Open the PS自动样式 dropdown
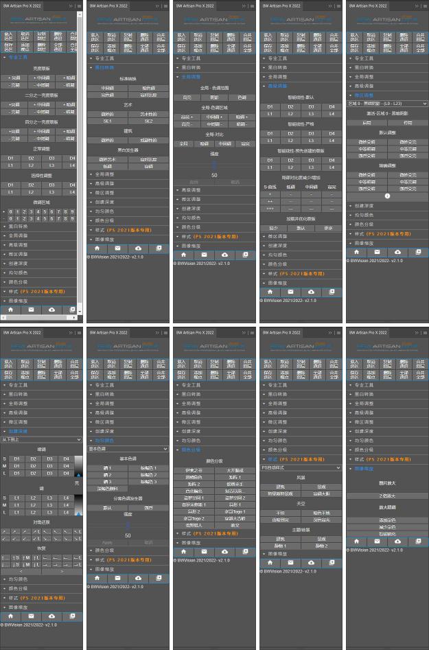The height and width of the screenshot is (650, 429). pyautogui.click(x=301, y=467)
